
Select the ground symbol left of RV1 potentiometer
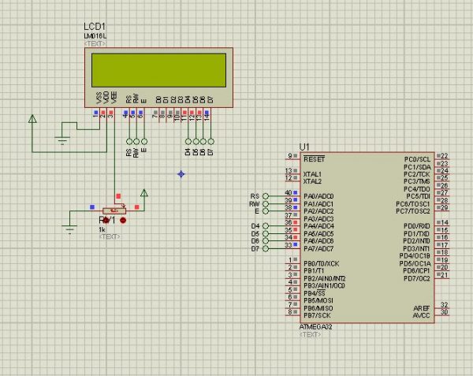[x=69, y=229]
